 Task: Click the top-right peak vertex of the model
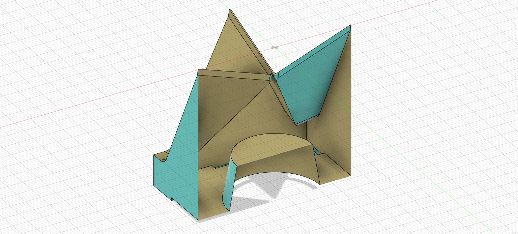pyautogui.click(x=351, y=25)
